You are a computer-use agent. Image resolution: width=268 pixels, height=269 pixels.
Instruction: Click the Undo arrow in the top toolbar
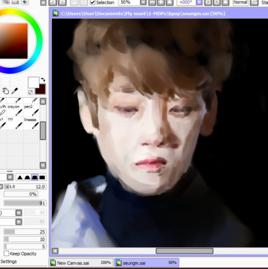53,2
